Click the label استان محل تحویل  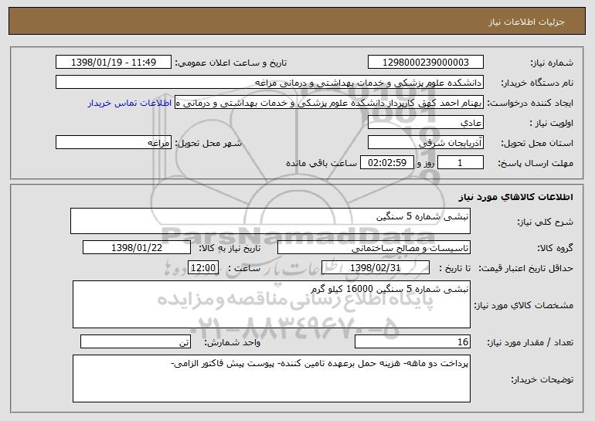[537, 143]
